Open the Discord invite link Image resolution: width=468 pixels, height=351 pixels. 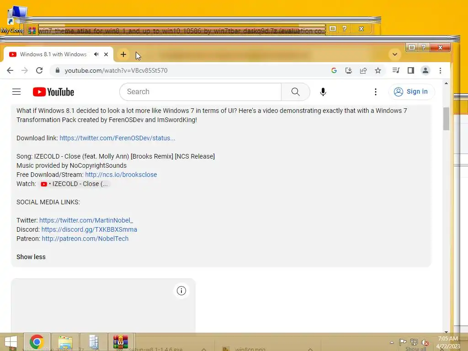89,229
